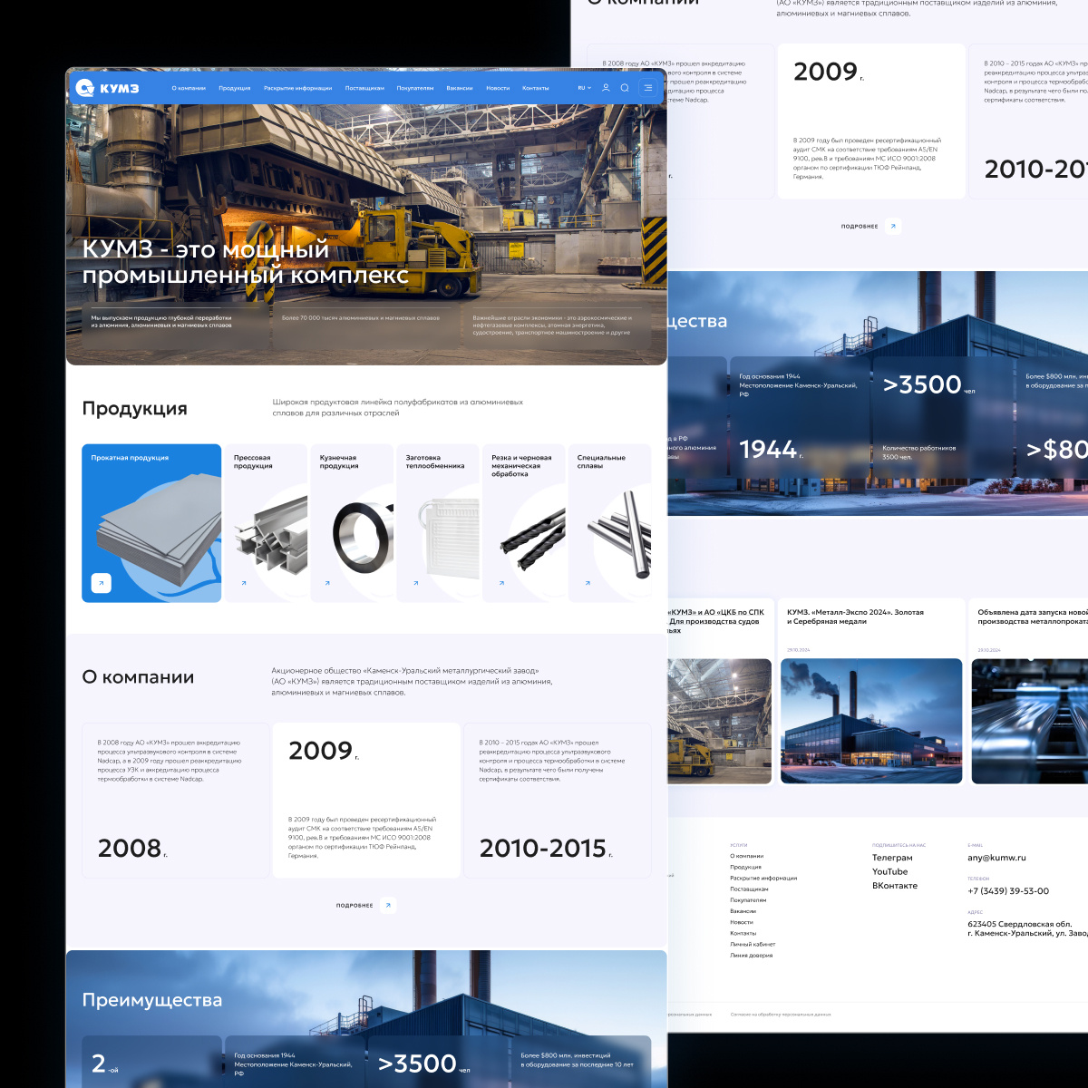Open Личный кабинет link in the footer

753,944
